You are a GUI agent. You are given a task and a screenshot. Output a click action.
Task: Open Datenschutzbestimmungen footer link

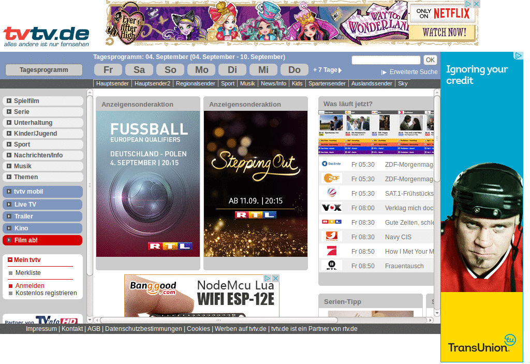(143, 329)
